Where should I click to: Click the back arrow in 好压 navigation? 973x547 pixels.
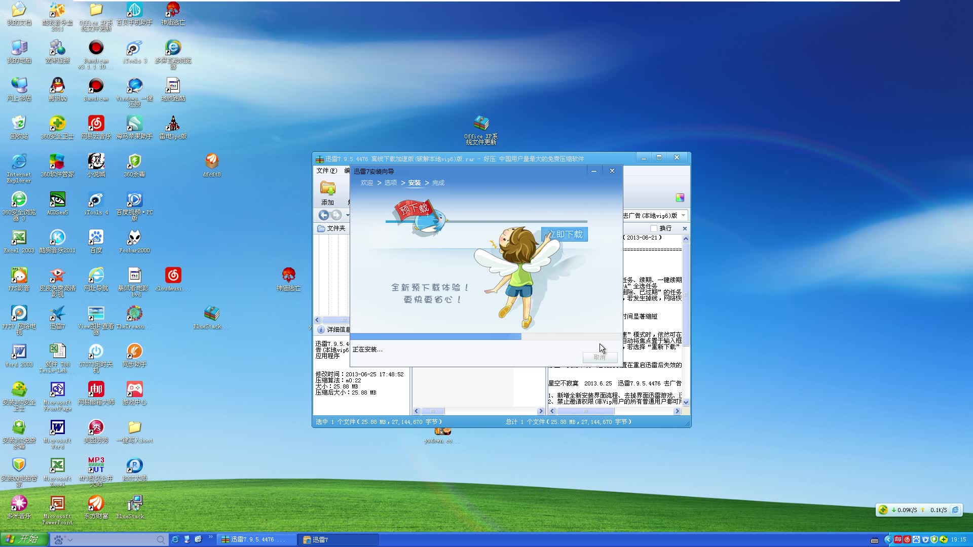(323, 215)
